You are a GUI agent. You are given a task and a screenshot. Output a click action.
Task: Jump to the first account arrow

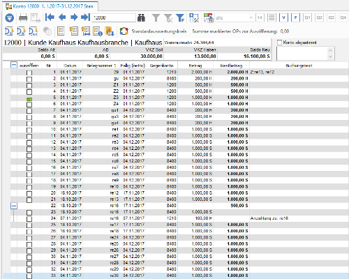[x=50, y=17]
